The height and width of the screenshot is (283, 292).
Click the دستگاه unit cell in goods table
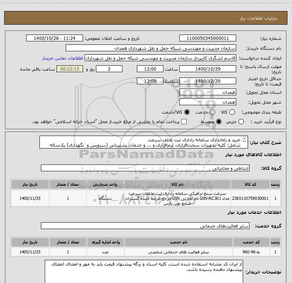tap(105, 198)
